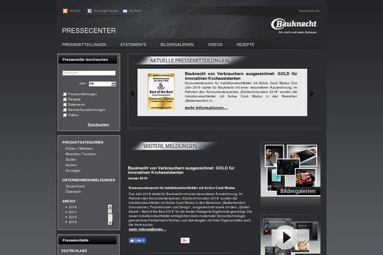Open the 2015 archive
This screenshot has width=383, height=255.
[73, 222]
